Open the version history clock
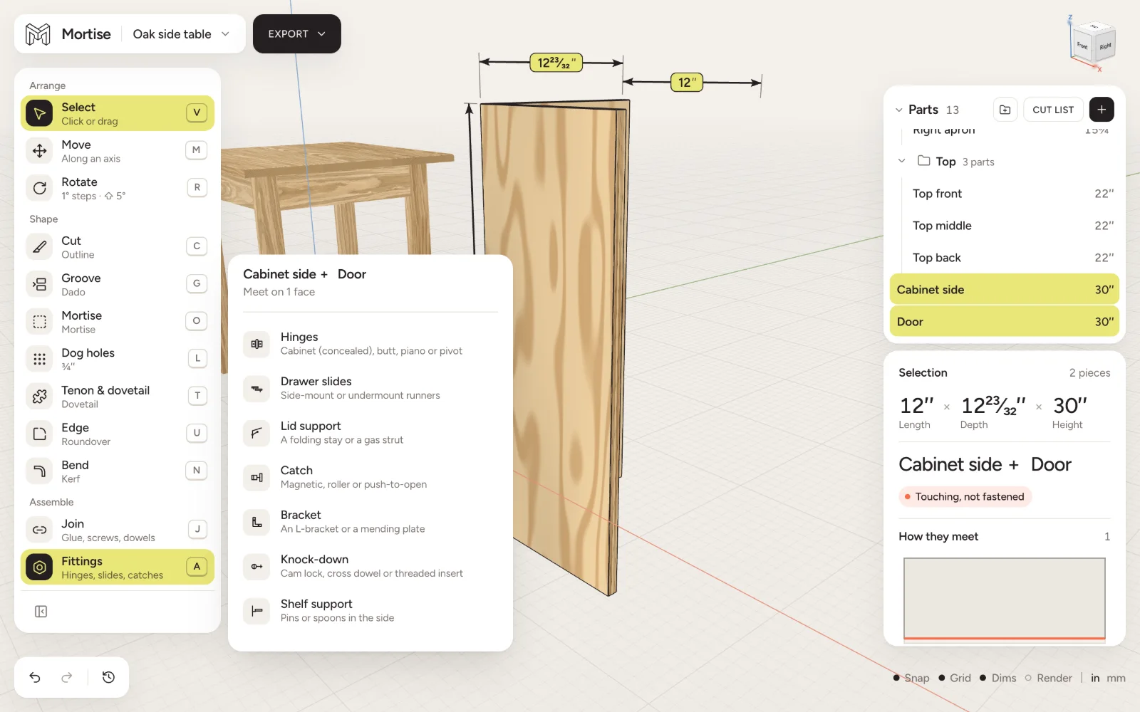Screen dimensions: 1140x712 108,677
